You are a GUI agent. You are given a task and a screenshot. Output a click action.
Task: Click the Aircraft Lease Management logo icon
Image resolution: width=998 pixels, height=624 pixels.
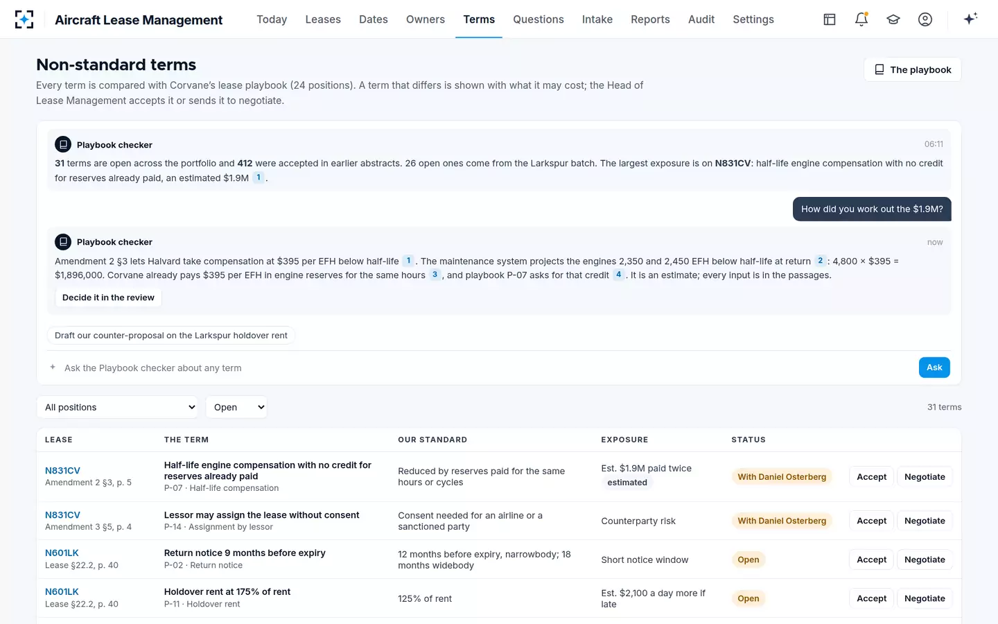click(24, 19)
